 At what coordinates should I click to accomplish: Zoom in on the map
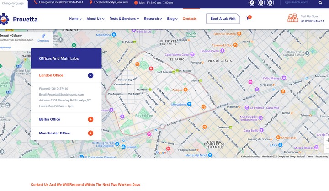tap(327, 140)
